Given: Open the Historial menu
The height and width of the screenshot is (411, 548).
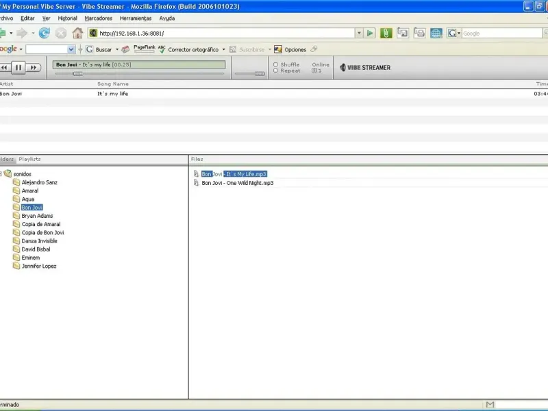Looking at the screenshot, I should tap(67, 18).
